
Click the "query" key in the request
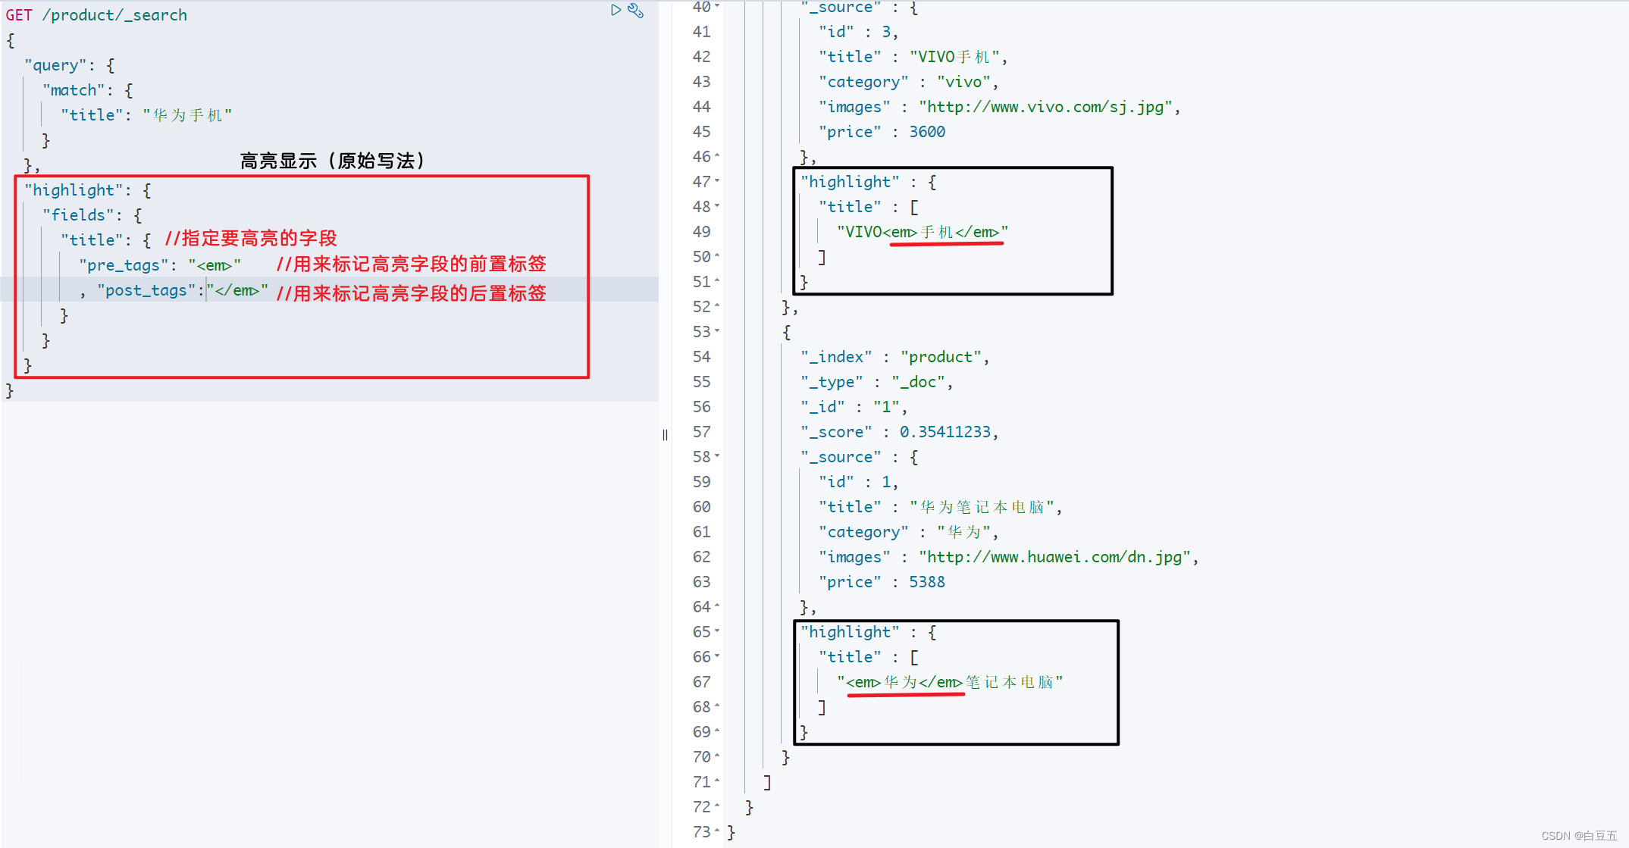(56, 65)
